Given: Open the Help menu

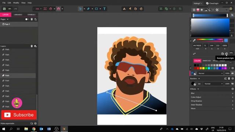Looking at the screenshot, I should coord(29,3).
